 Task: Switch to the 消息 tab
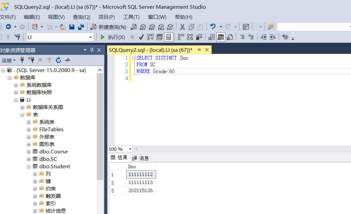click(140, 158)
